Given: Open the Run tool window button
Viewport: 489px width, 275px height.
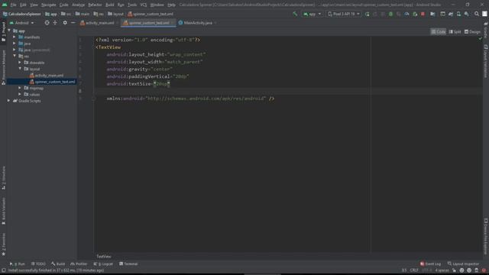Looking at the screenshot, I should 18,264.
